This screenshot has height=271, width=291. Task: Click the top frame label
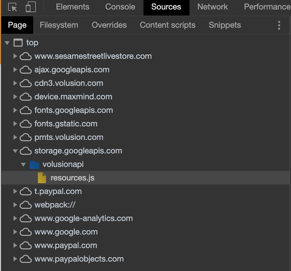pyautogui.click(x=32, y=43)
